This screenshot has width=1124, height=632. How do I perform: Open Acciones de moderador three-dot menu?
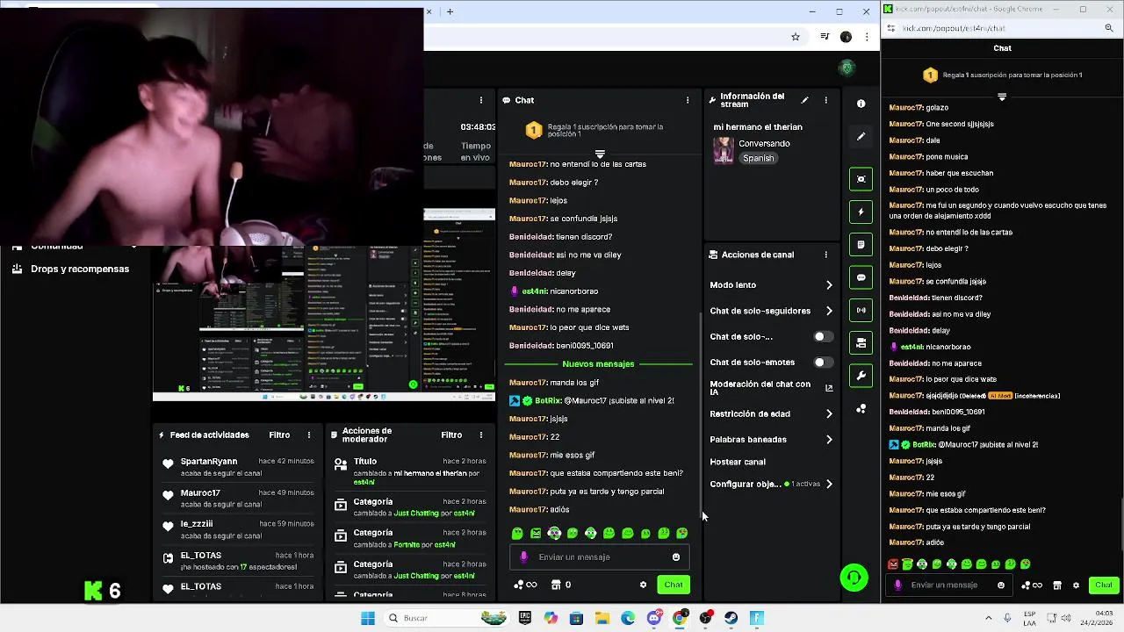tap(480, 434)
